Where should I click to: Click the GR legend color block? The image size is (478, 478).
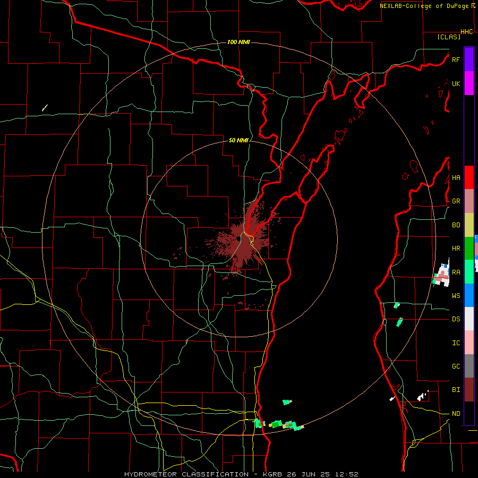coord(469,201)
